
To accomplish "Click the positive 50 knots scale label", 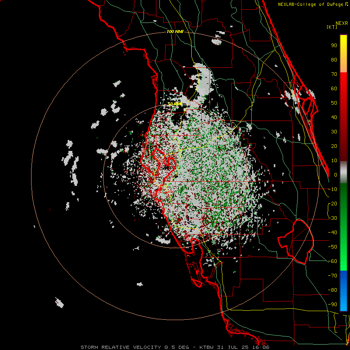I will 334,103.
